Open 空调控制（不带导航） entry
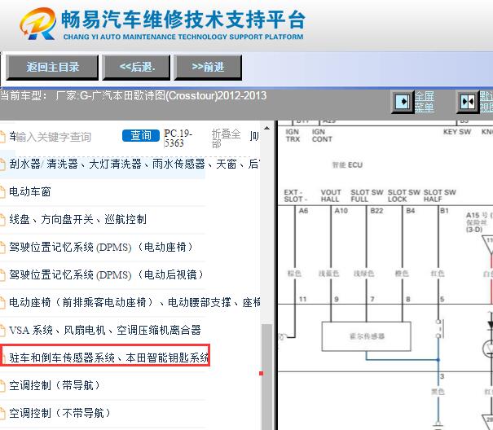The height and width of the screenshot is (430, 493). tap(60, 413)
